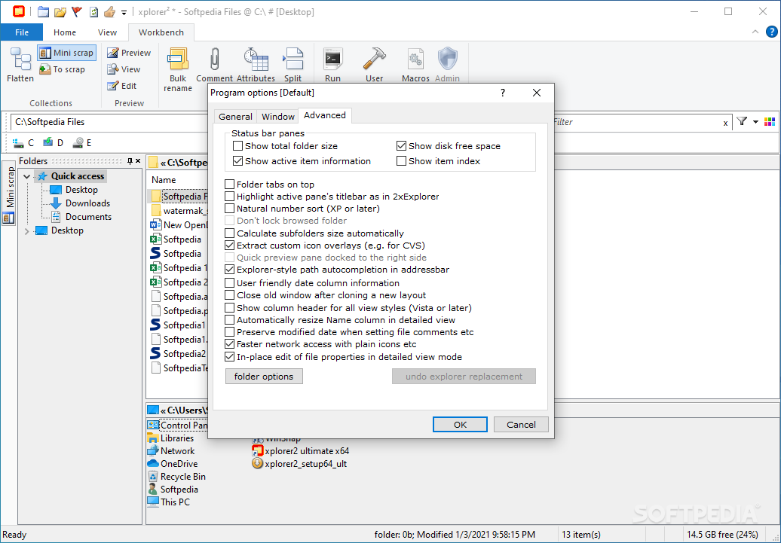Viewport: 781px width, 543px height.
Task: Uncheck In-place edit of file properties
Action: [230, 357]
